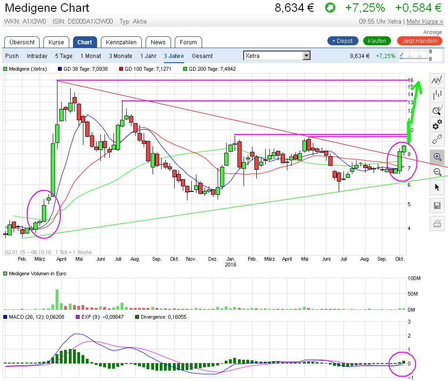Screen dimensions: 448x381
Task: Click the red GD 100 Tage legend swatch
Action: [121, 69]
